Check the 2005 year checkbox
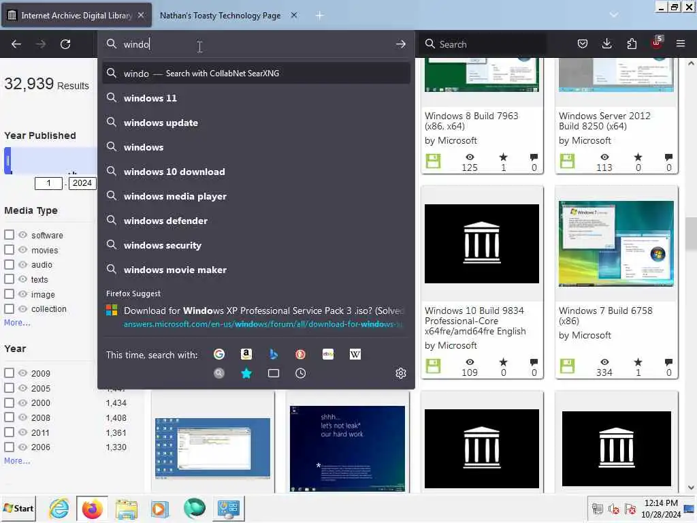The width and height of the screenshot is (697, 523). pos(9,387)
